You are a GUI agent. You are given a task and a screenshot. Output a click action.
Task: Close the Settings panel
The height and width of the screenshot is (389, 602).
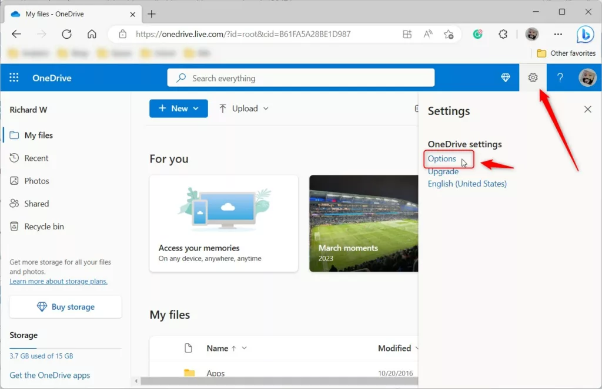587,109
